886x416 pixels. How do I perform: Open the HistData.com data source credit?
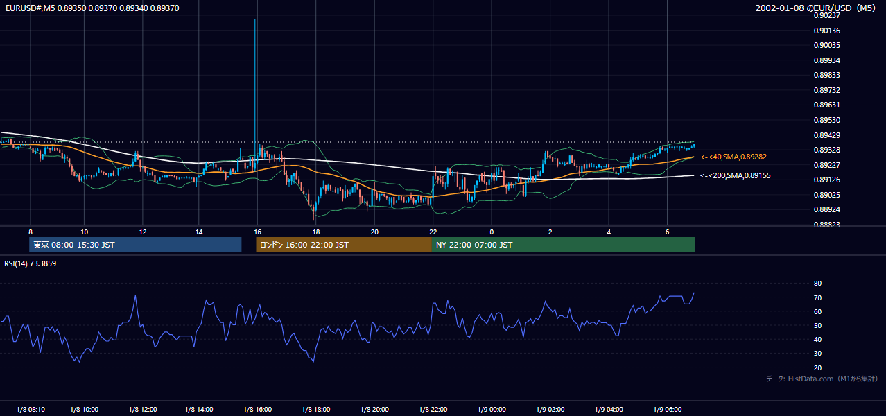tap(822, 379)
